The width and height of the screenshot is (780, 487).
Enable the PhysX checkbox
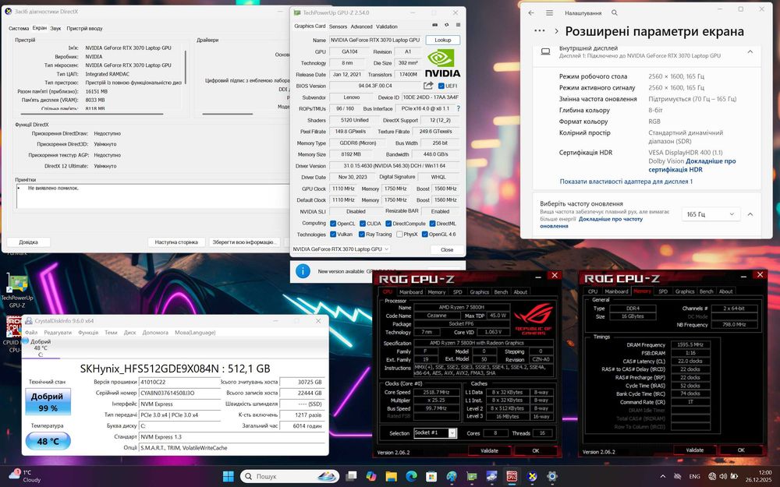coord(399,235)
